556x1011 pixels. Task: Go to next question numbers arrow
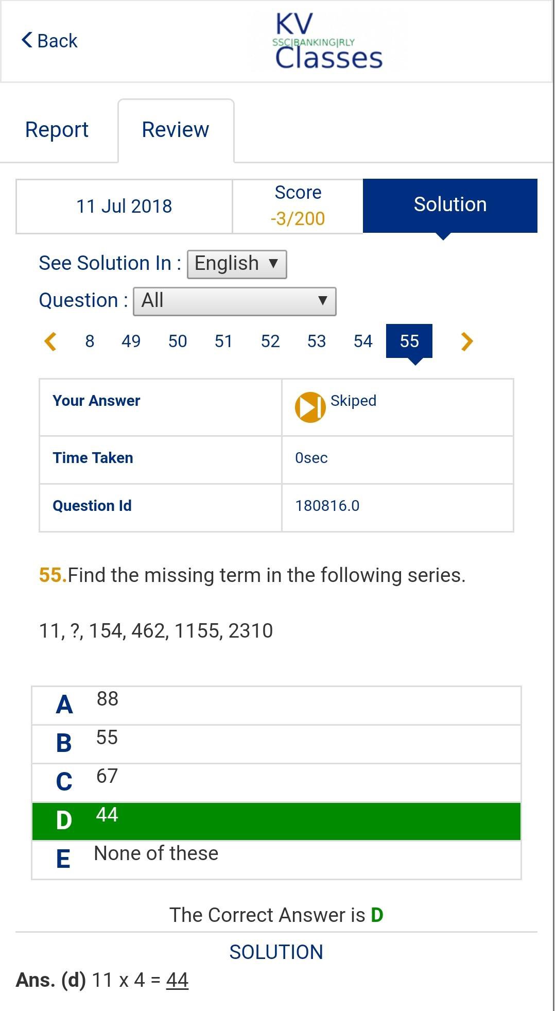(x=466, y=341)
